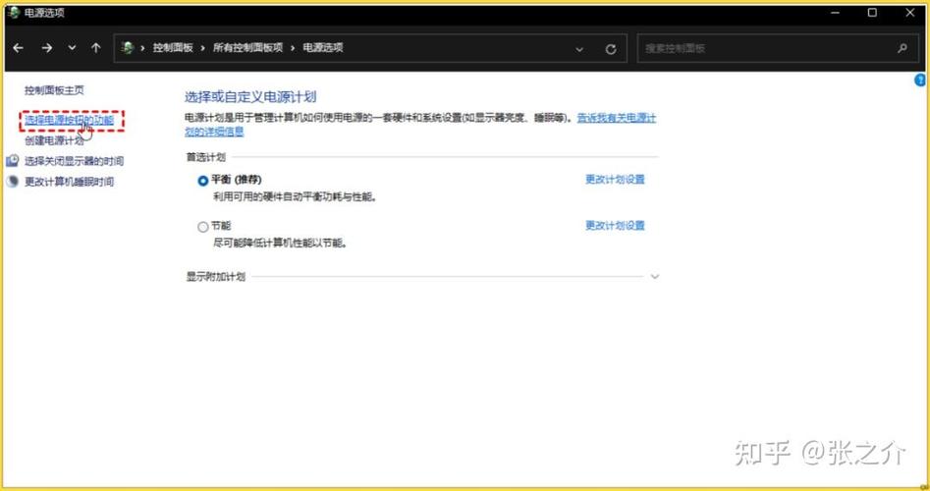Viewport: 930px width, 491px height.
Task: Open 创建电源计划 link
Action: coord(54,140)
